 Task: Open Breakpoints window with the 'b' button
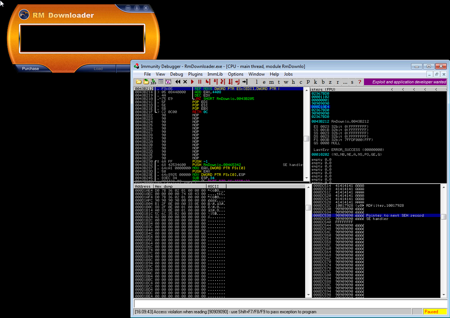(x=323, y=82)
